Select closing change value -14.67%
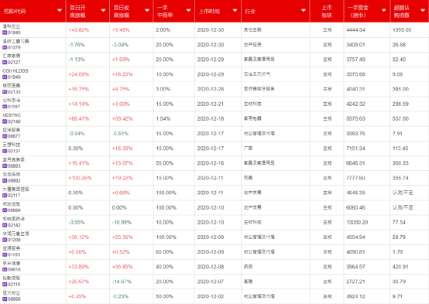The height and width of the screenshot is (304, 429). 122,282
